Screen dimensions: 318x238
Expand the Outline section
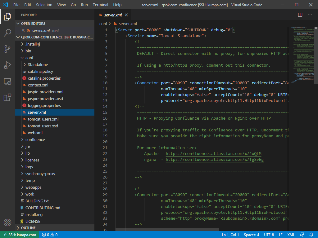(x=28, y=228)
